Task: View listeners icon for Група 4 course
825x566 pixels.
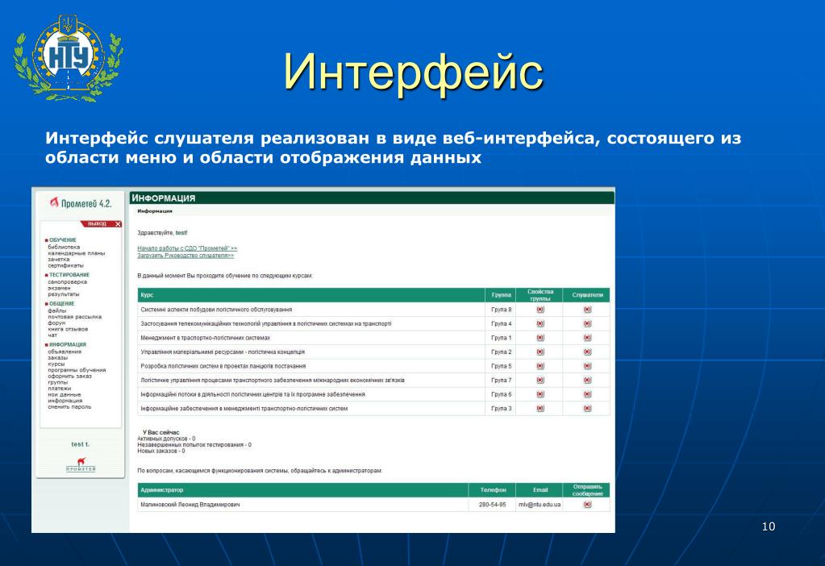Action: 588,323
